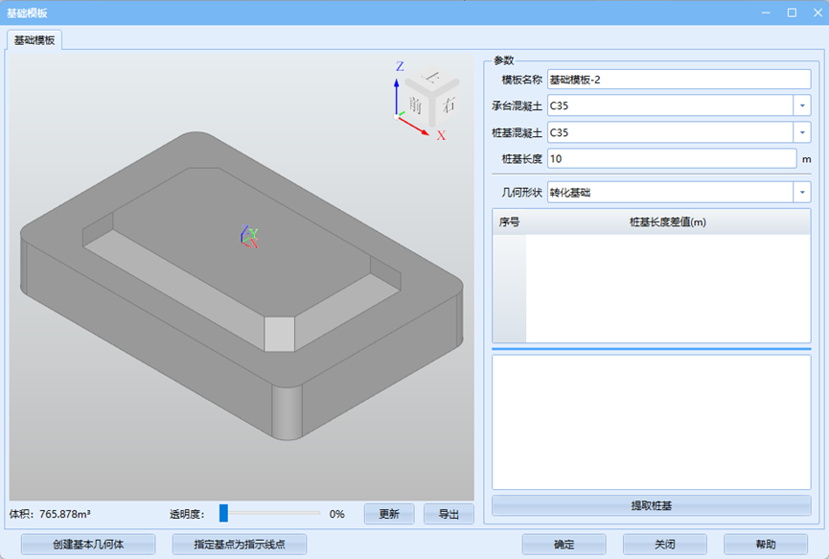Click the 更新 button
The width and height of the screenshot is (829, 559).
388,514
